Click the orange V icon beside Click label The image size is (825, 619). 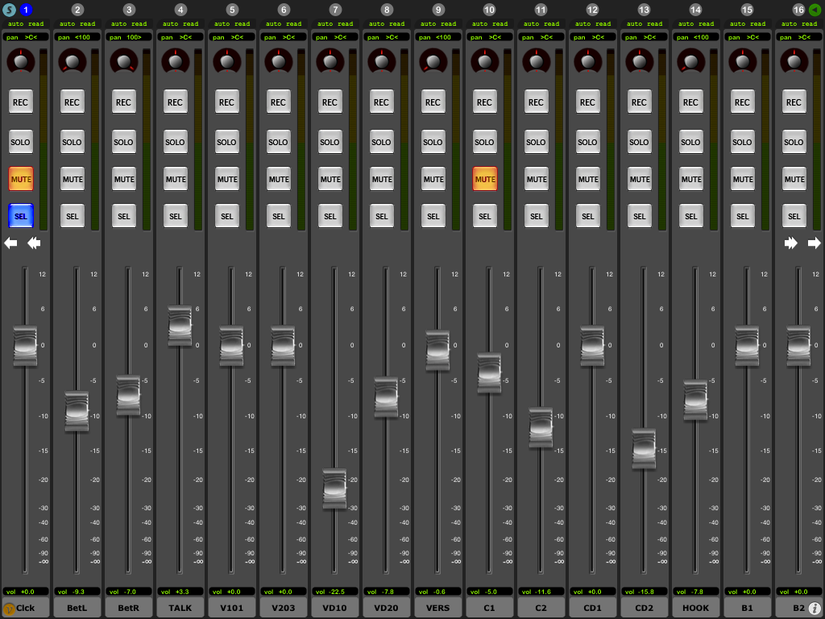tap(10, 609)
